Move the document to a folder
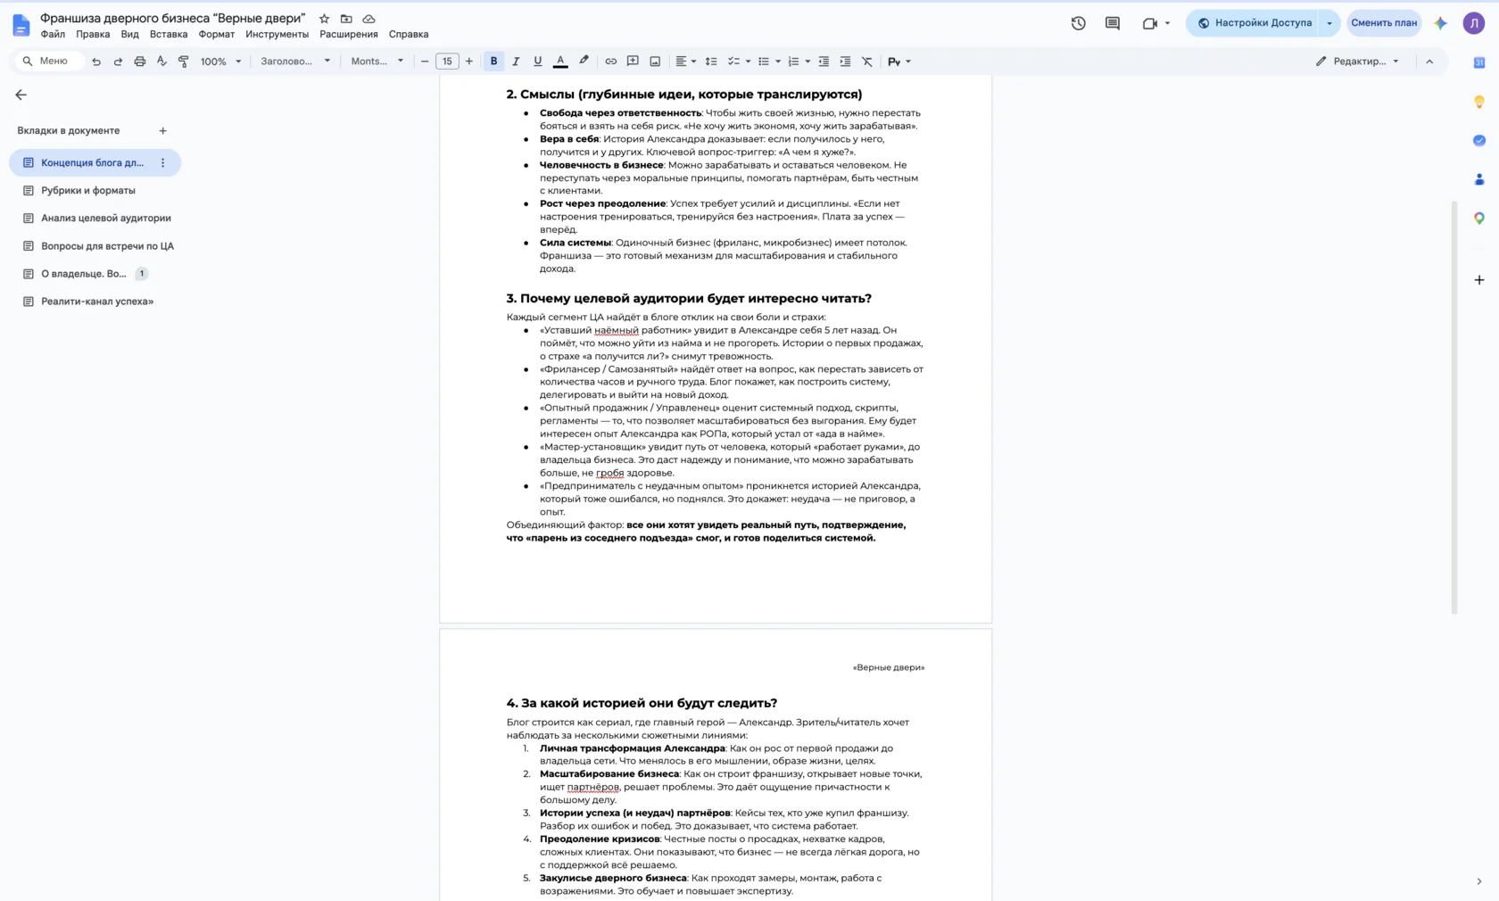The width and height of the screenshot is (1499, 901). [346, 19]
